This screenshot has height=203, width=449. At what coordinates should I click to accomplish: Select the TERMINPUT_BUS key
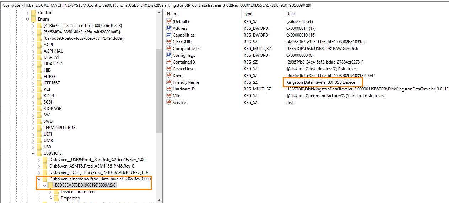59,128
